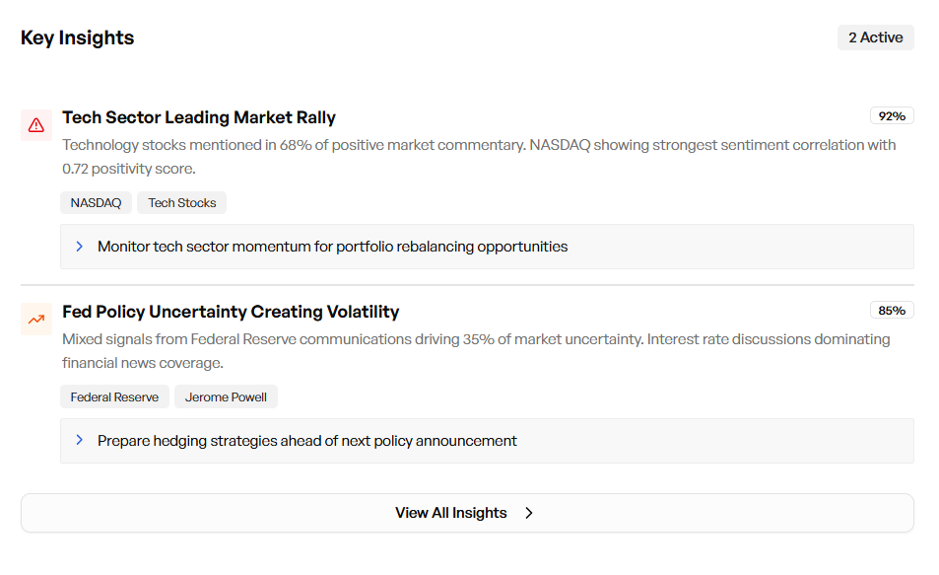
Task: Click the chevron next to tech momentum recommendation
Action: pyautogui.click(x=80, y=246)
